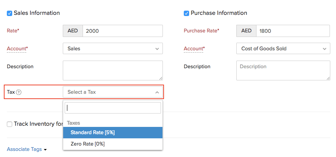This screenshot has height=157, width=336.
Task: Open the Cost of Goods Sold dropdown
Action: point(283,48)
